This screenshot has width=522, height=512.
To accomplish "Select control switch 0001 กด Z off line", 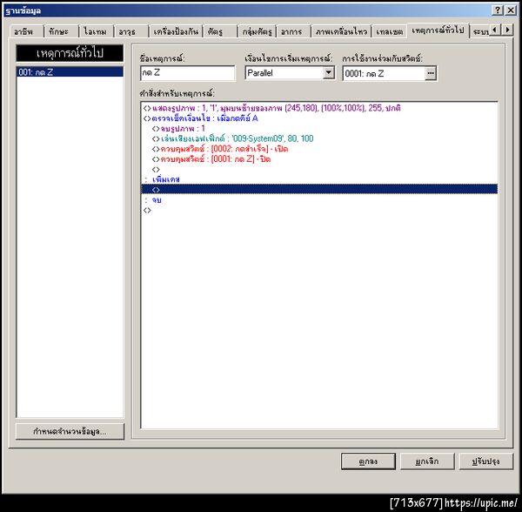I will coord(319,159).
